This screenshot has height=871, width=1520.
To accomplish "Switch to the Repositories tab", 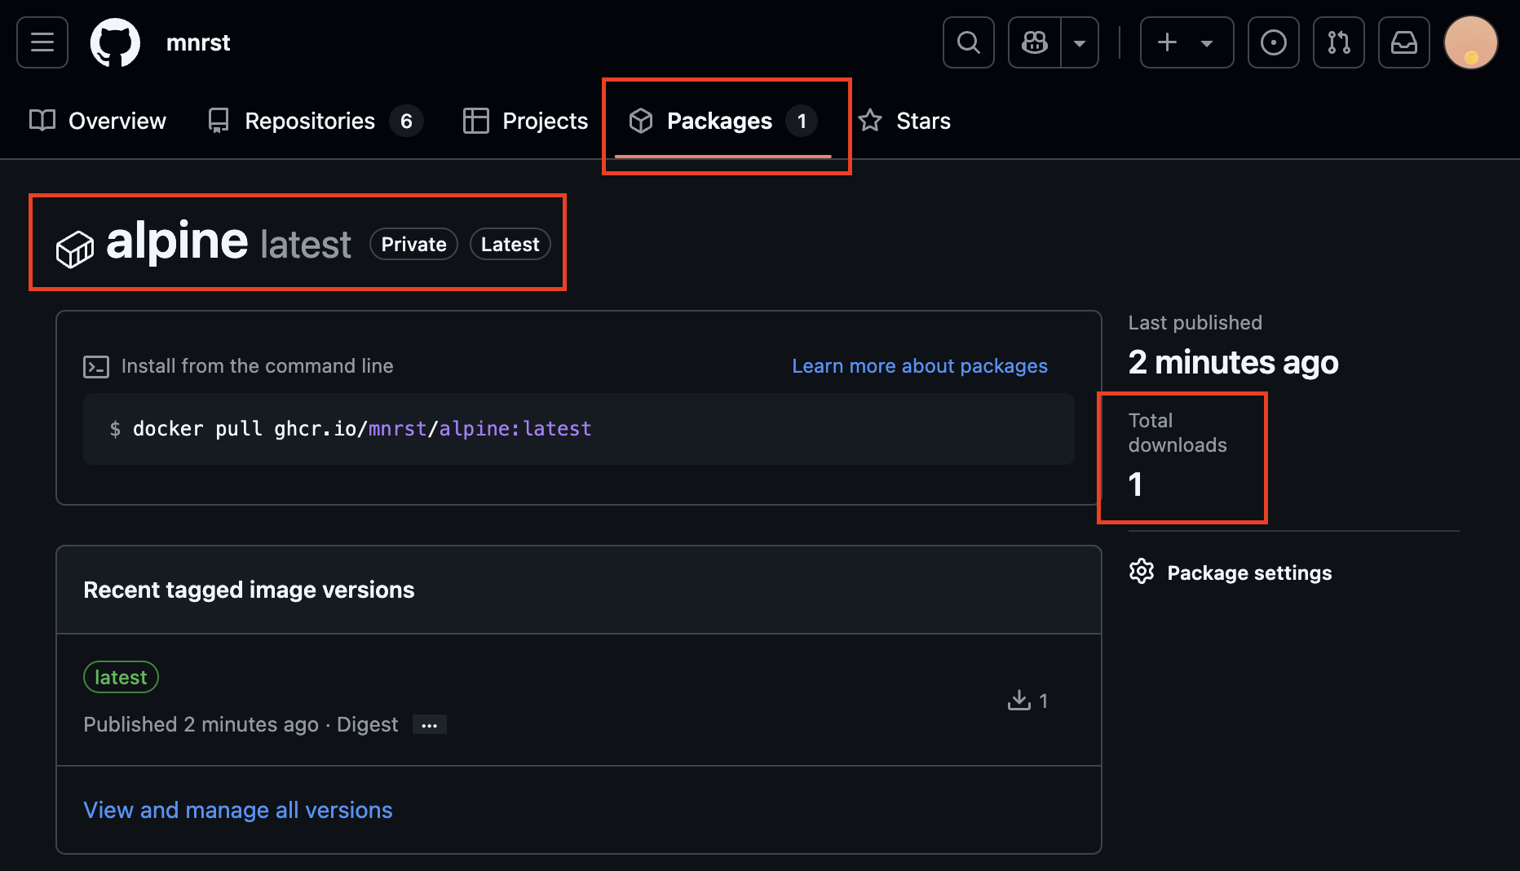I will coord(315,121).
